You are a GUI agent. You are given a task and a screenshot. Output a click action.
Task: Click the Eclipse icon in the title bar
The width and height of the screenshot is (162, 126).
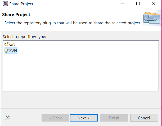[5, 4]
